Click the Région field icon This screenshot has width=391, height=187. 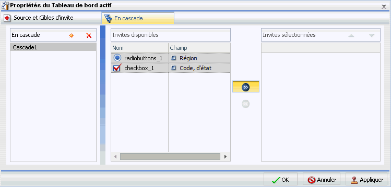[x=174, y=58]
